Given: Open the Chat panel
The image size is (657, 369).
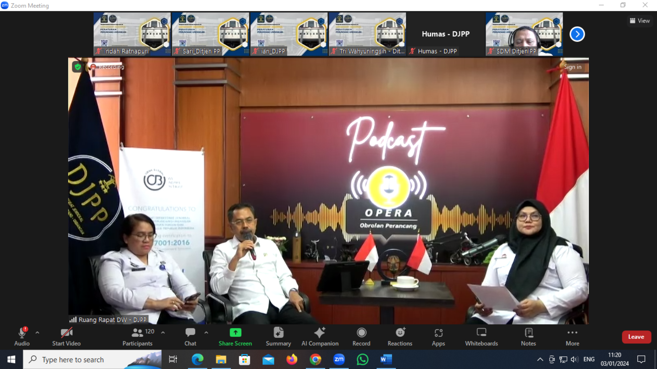Looking at the screenshot, I should (x=190, y=337).
